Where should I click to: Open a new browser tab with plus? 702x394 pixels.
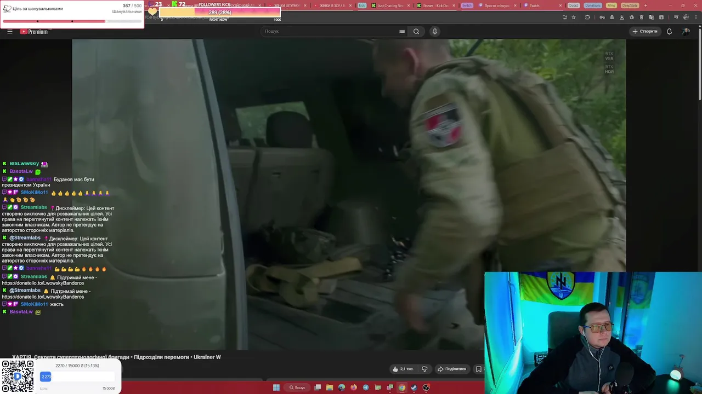pos(646,5)
